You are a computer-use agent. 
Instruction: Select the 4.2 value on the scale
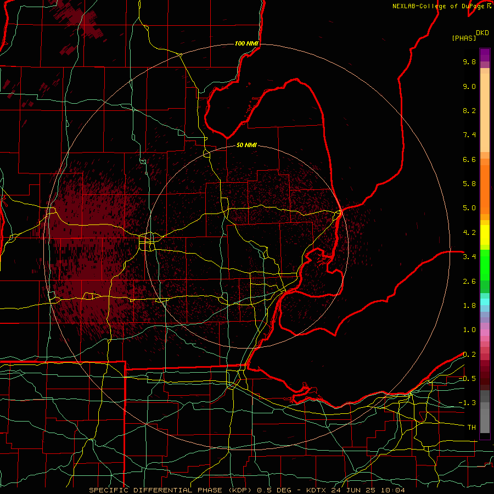tap(469, 233)
